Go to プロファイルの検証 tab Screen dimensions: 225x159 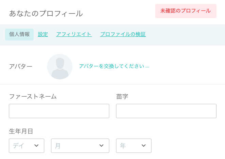123,34
